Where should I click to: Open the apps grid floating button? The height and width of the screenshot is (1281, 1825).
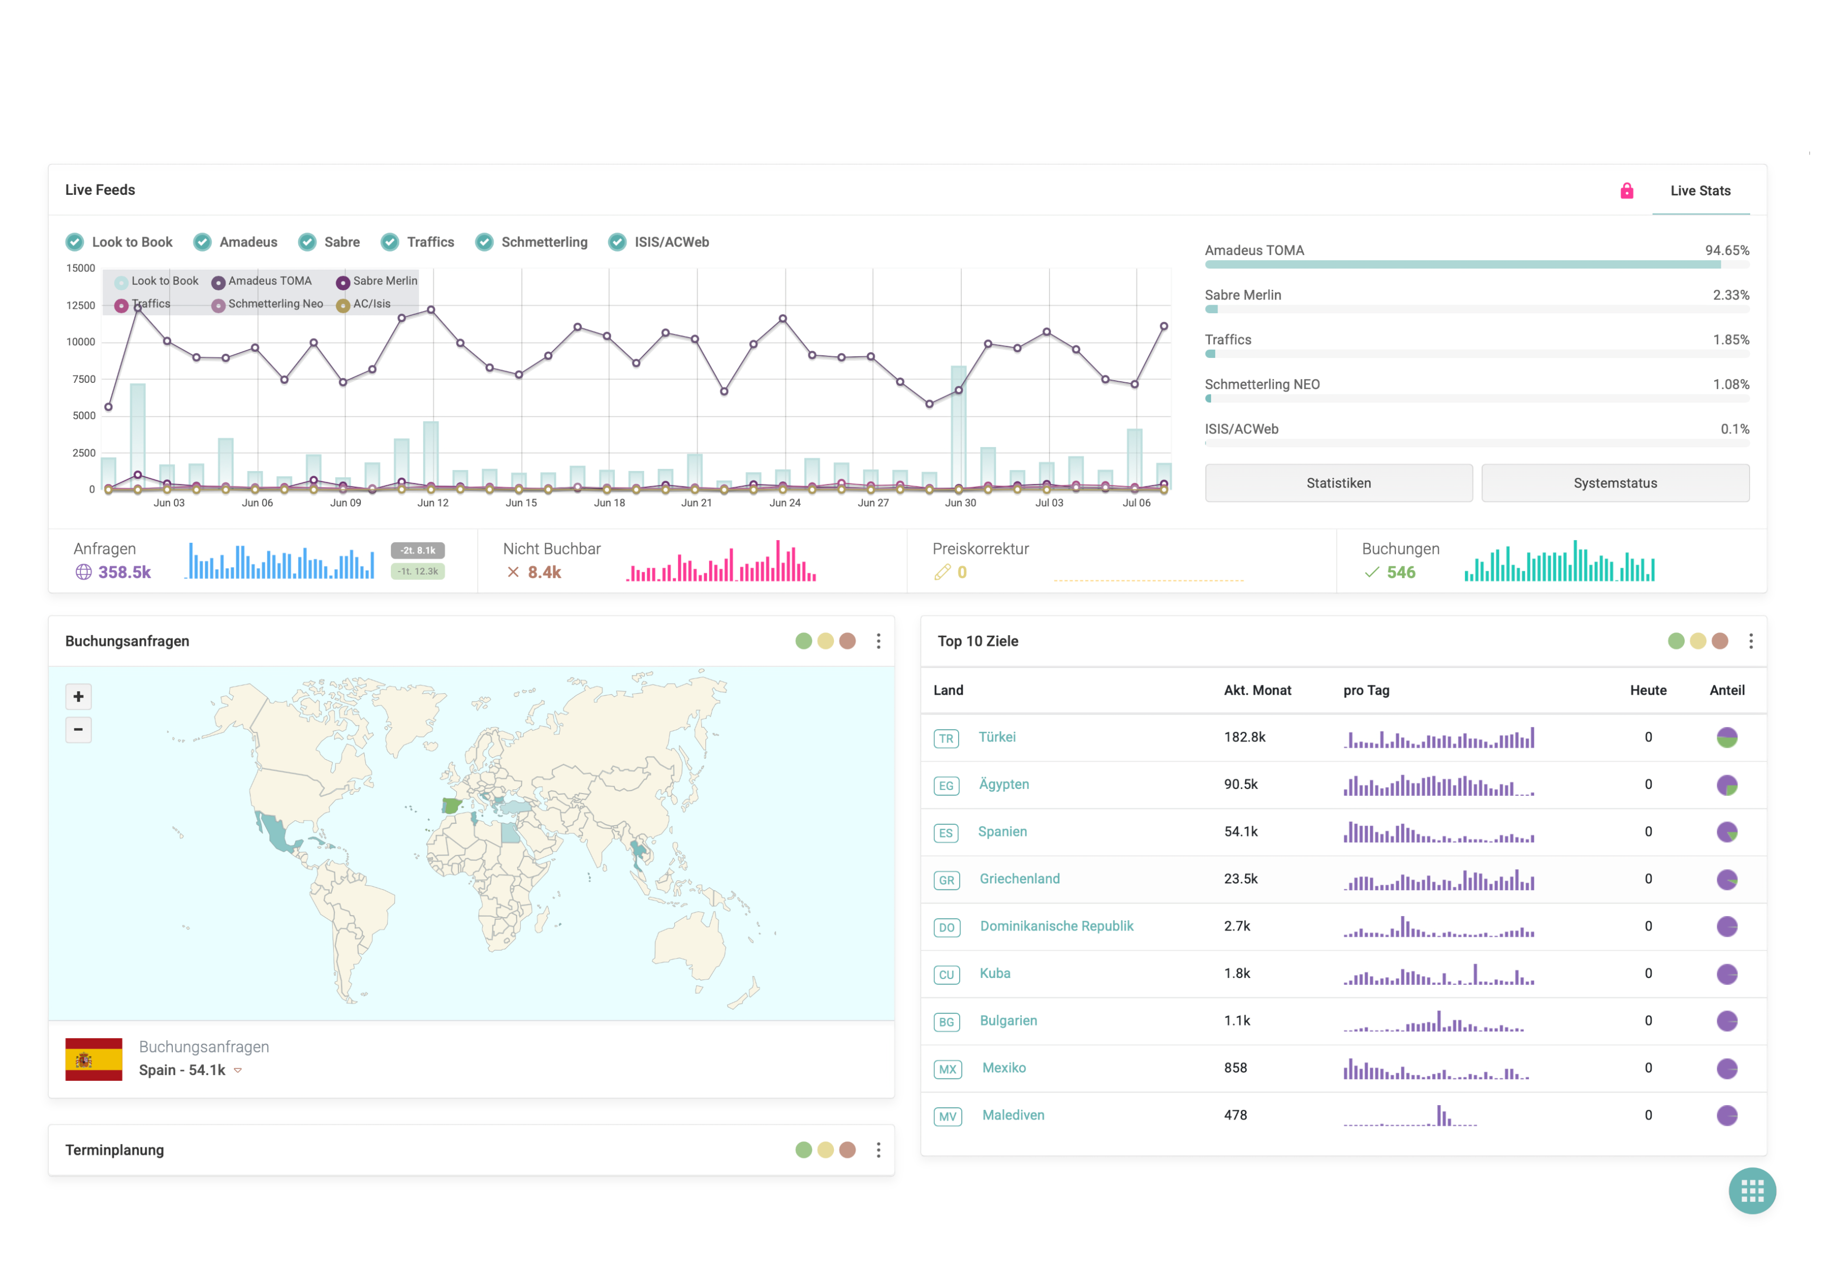point(1752,1190)
